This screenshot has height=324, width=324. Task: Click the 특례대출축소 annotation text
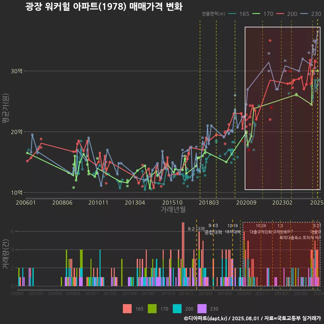point(290,238)
